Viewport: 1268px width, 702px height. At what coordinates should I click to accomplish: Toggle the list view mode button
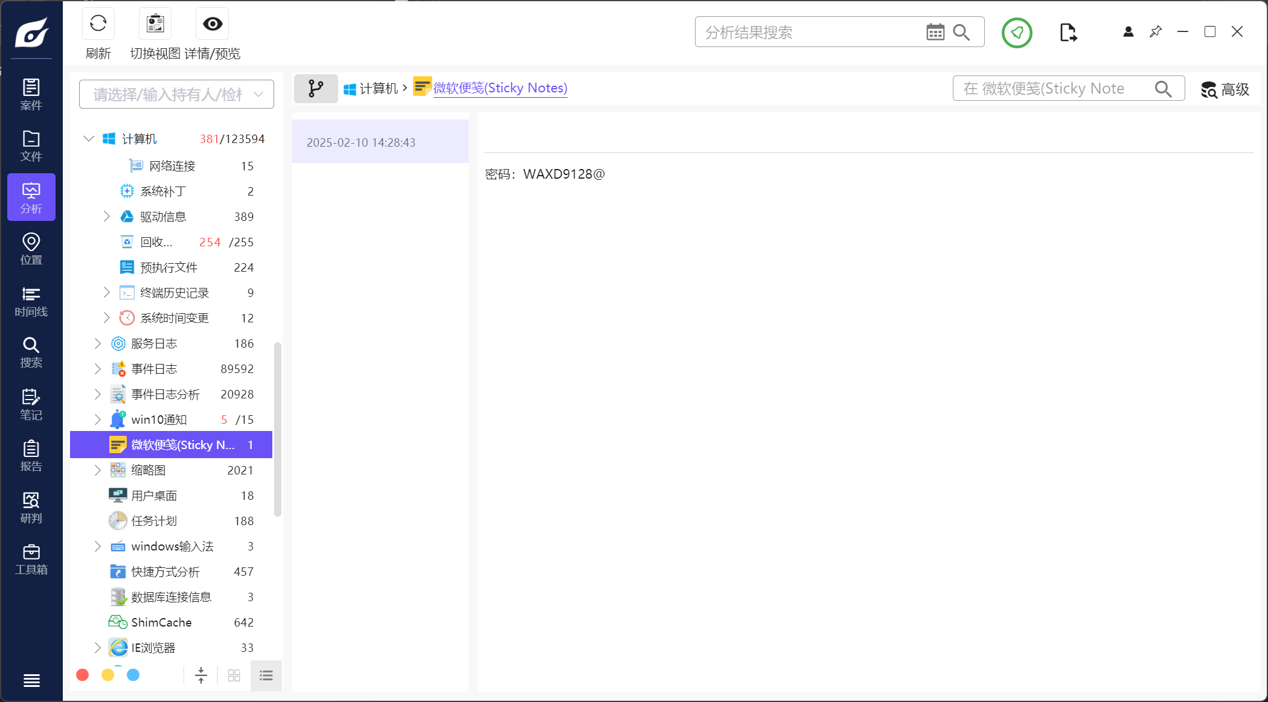tap(266, 675)
